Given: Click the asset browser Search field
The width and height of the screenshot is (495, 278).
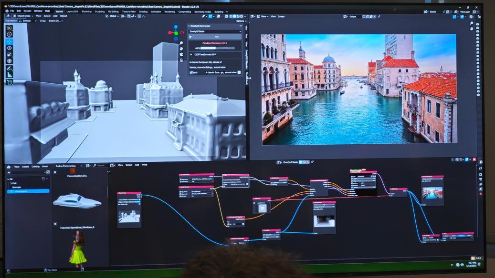Looking at the screenshot, I should (99, 166).
